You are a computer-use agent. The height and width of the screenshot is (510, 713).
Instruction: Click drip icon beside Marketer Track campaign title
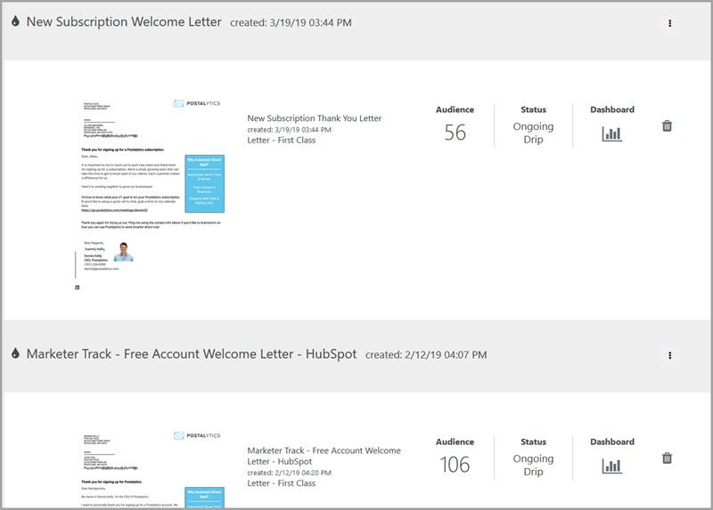[x=15, y=352]
